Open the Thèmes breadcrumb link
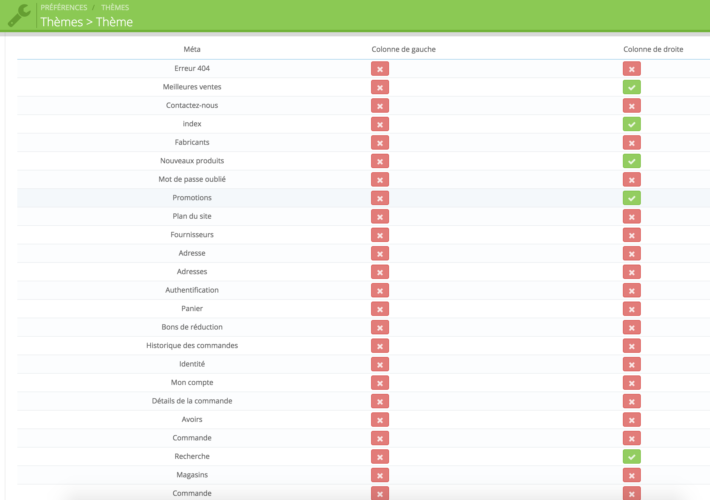The width and height of the screenshot is (710, 500). (x=115, y=7)
